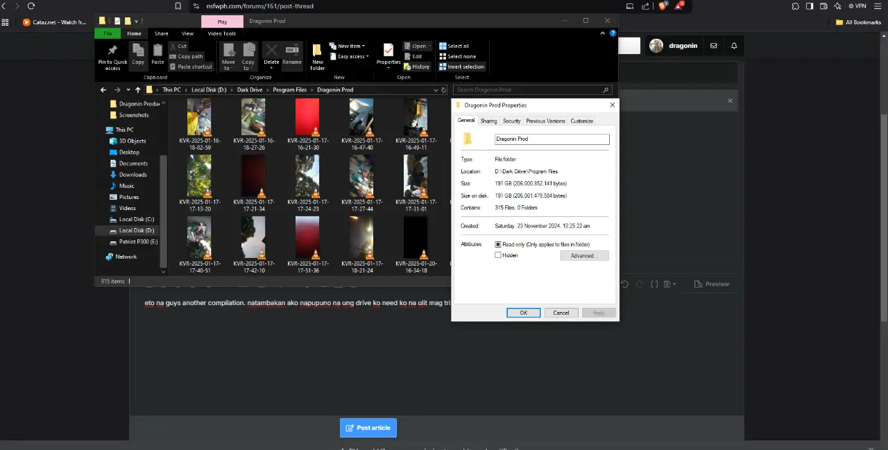Refresh the Explorer address bar
Image resolution: width=888 pixels, height=450 pixels.
(444, 89)
